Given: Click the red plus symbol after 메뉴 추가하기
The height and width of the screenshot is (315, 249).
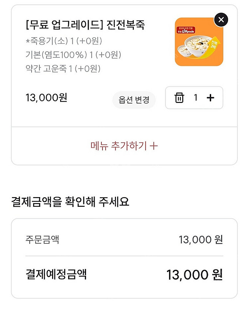Looking at the screenshot, I should pyautogui.click(x=154, y=146).
